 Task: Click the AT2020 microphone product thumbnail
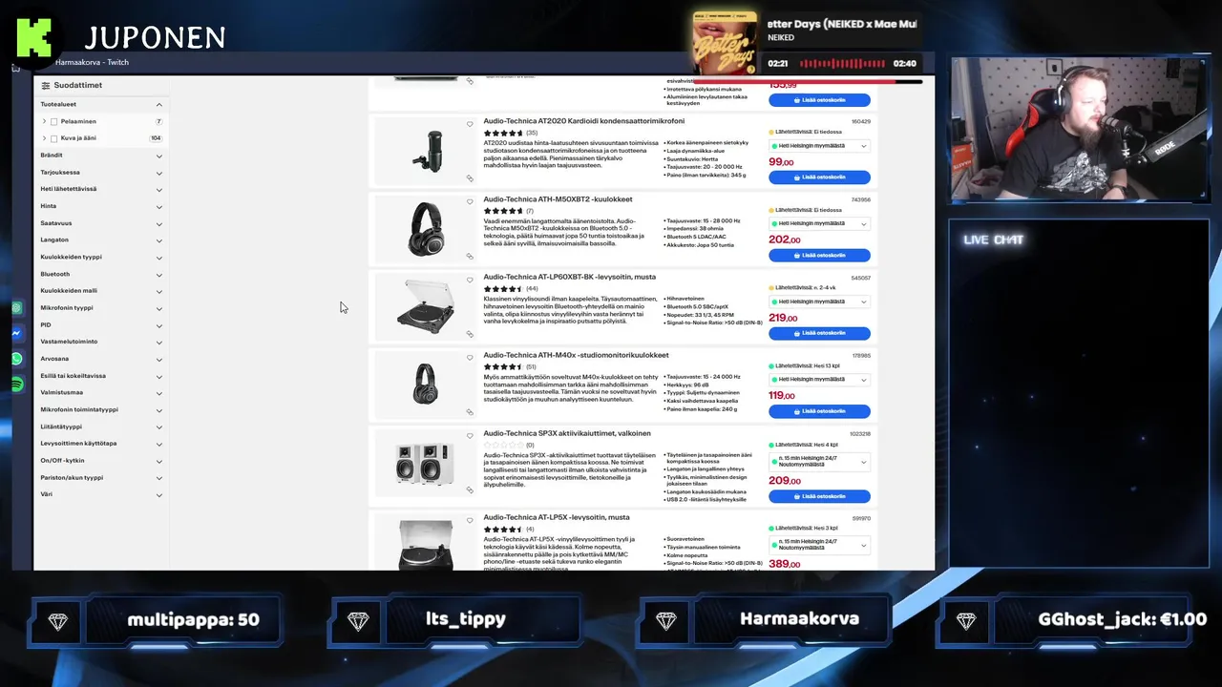point(424,151)
